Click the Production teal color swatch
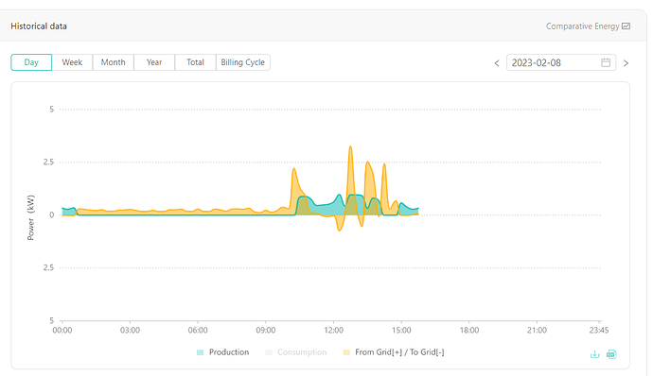The image size is (653, 376). point(200,352)
